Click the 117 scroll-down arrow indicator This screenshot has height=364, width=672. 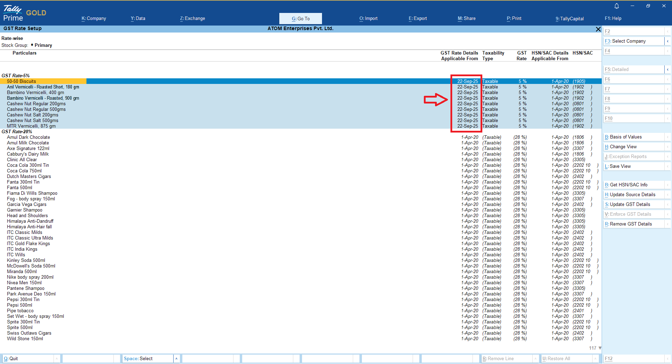(x=600, y=348)
